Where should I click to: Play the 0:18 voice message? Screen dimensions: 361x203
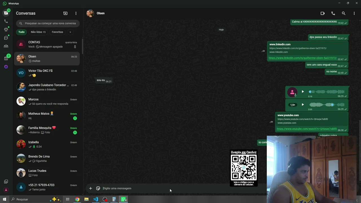pos(303,92)
